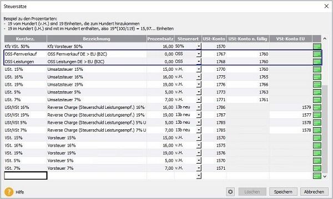Click green icon in OSS-Leistungen row
The image size is (333, 199).
(317, 62)
